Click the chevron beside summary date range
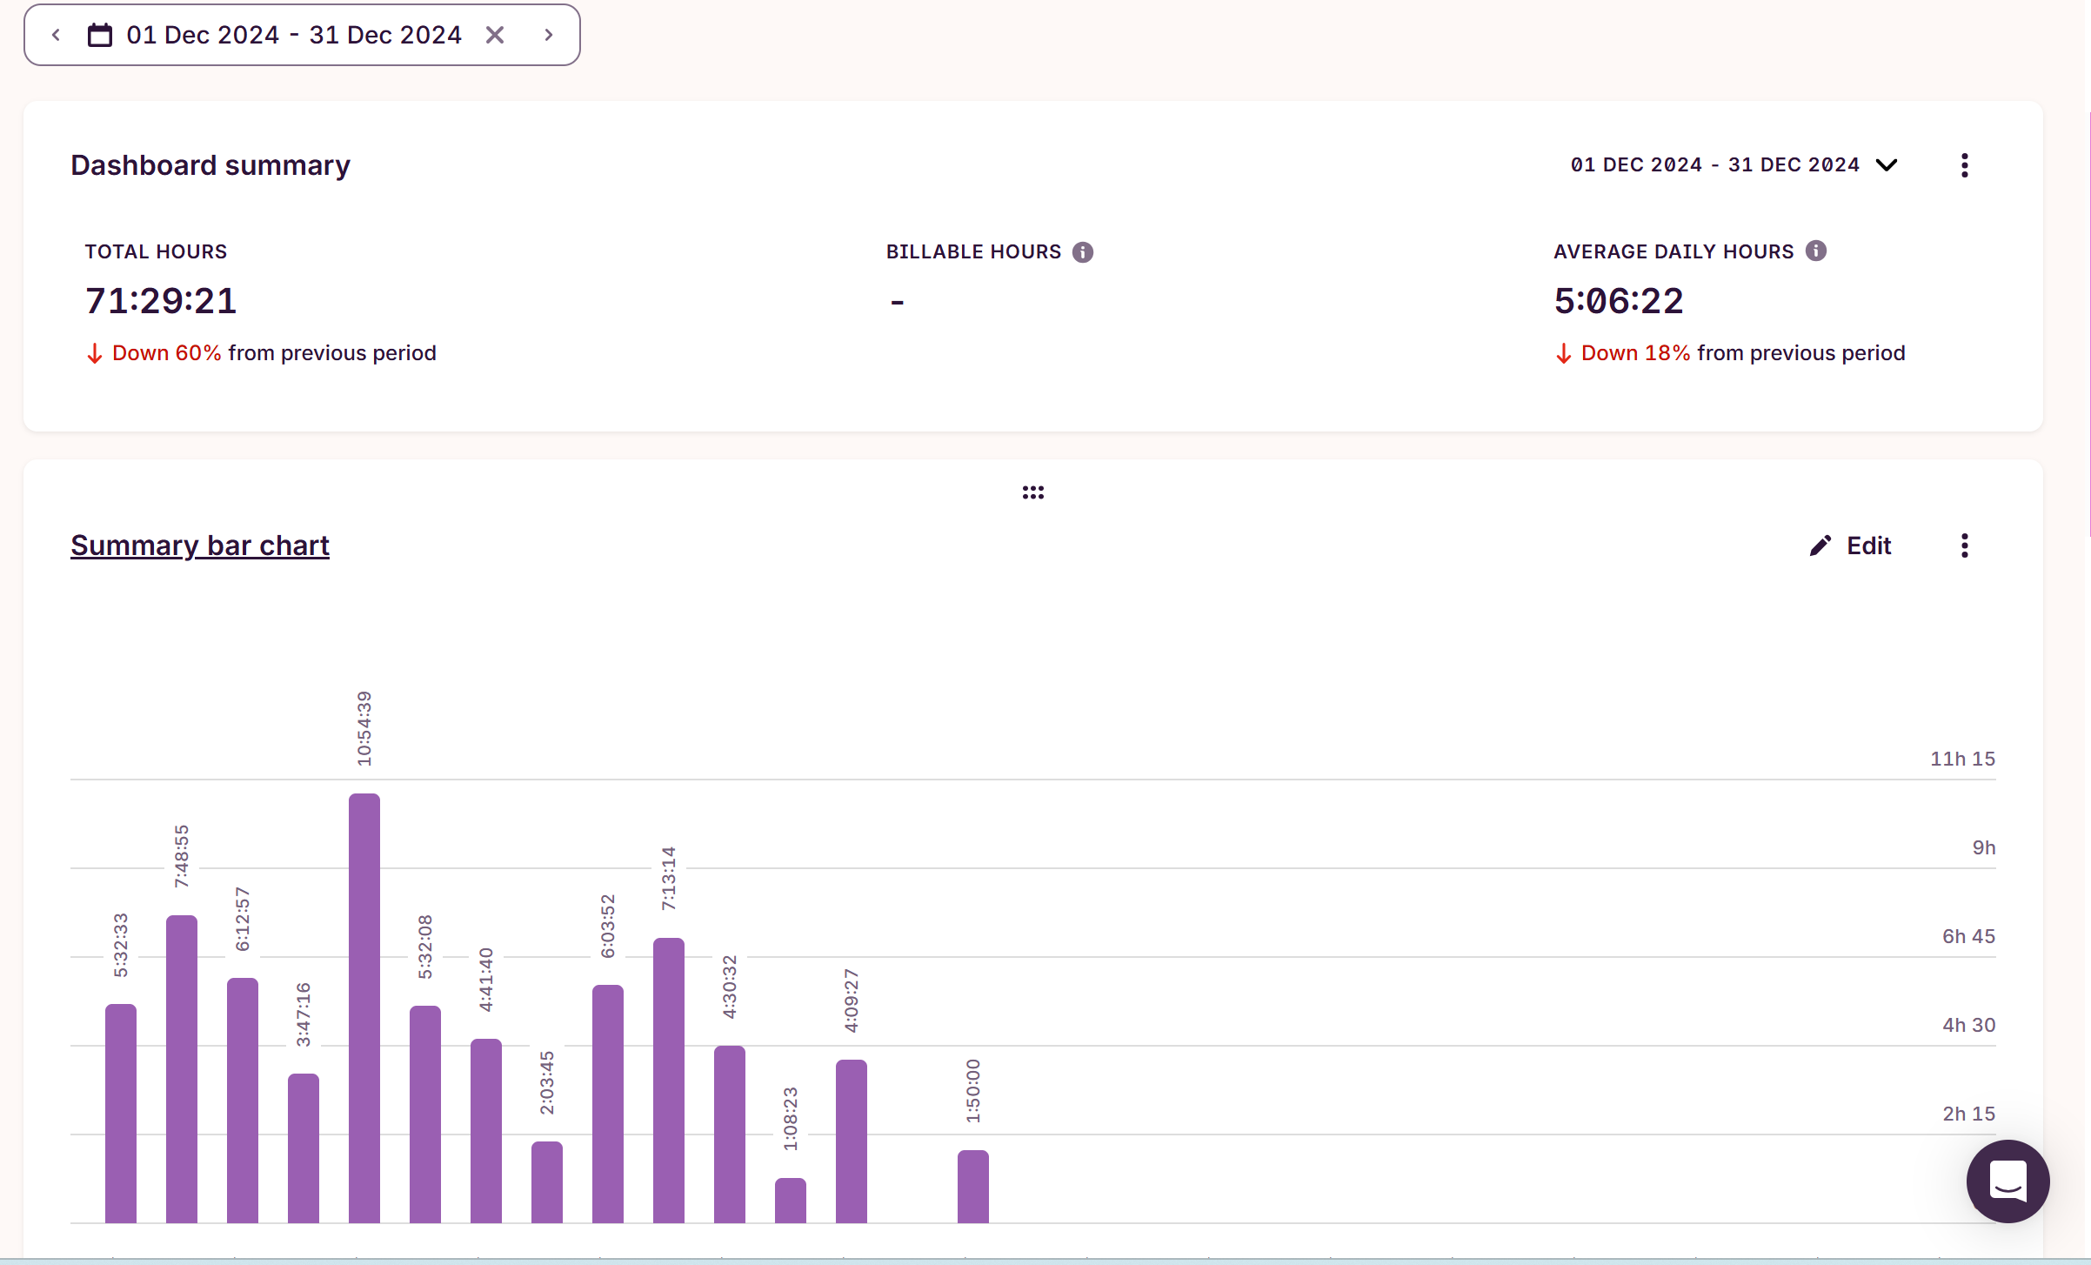The width and height of the screenshot is (2091, 1265). click(1887, 165)
